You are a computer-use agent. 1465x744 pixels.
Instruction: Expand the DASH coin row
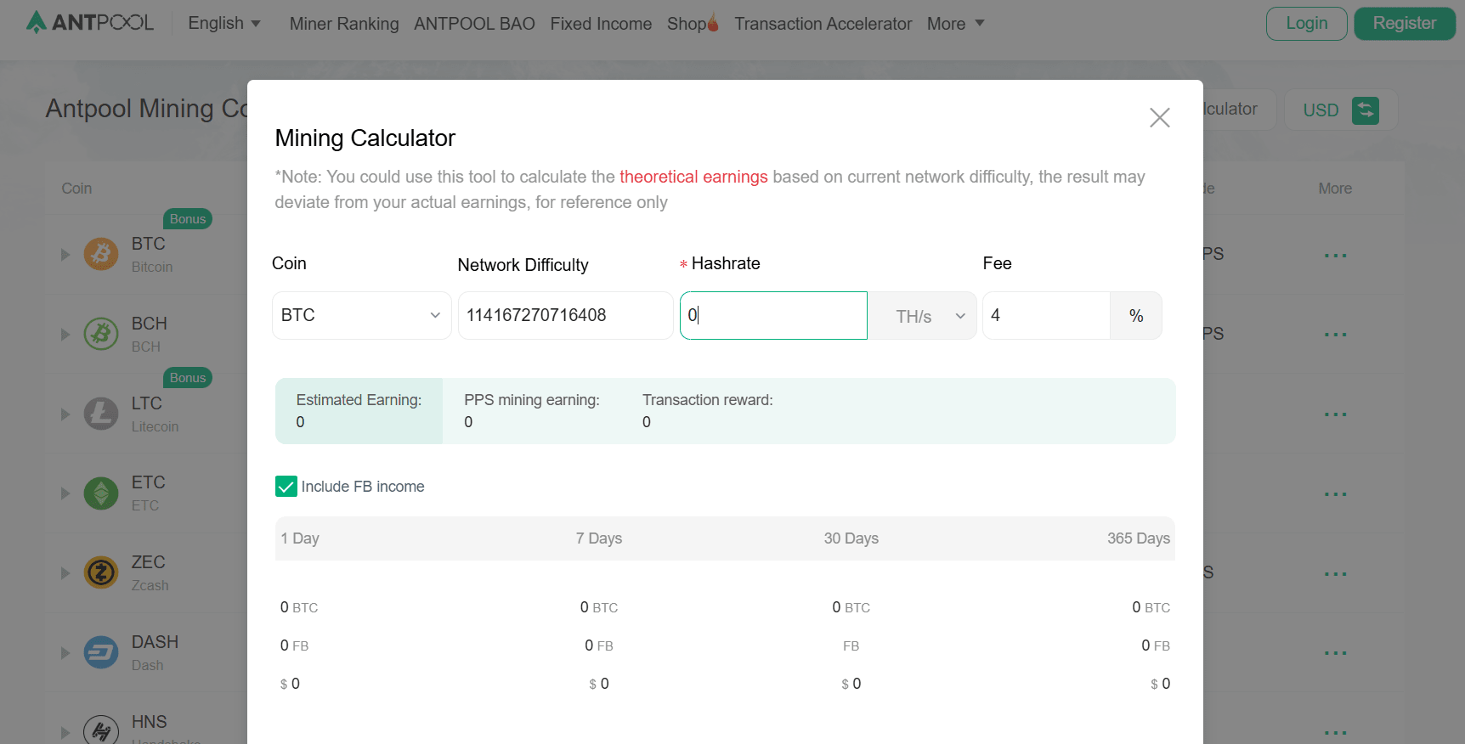65,653
